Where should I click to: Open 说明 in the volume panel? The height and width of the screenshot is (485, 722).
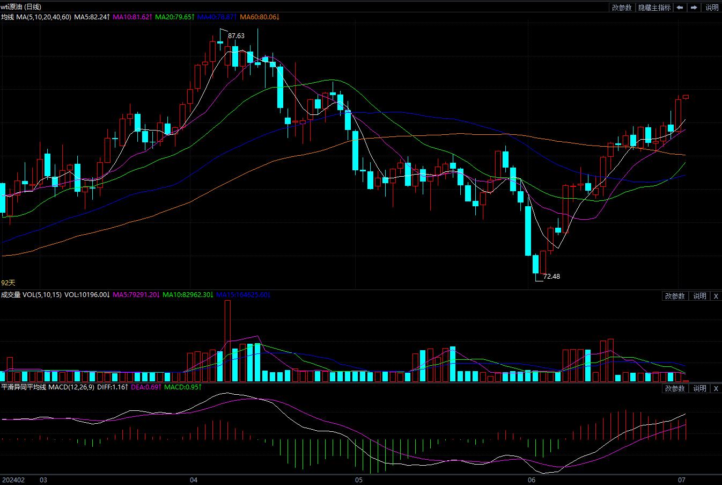[699, 296]
